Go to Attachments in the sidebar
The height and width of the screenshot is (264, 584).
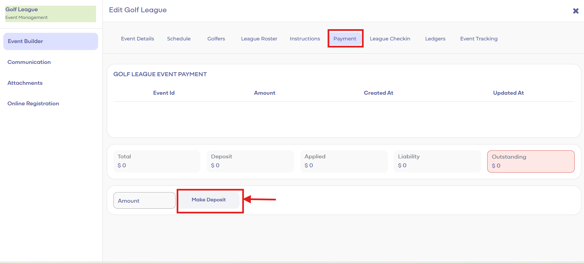[25, 83]
